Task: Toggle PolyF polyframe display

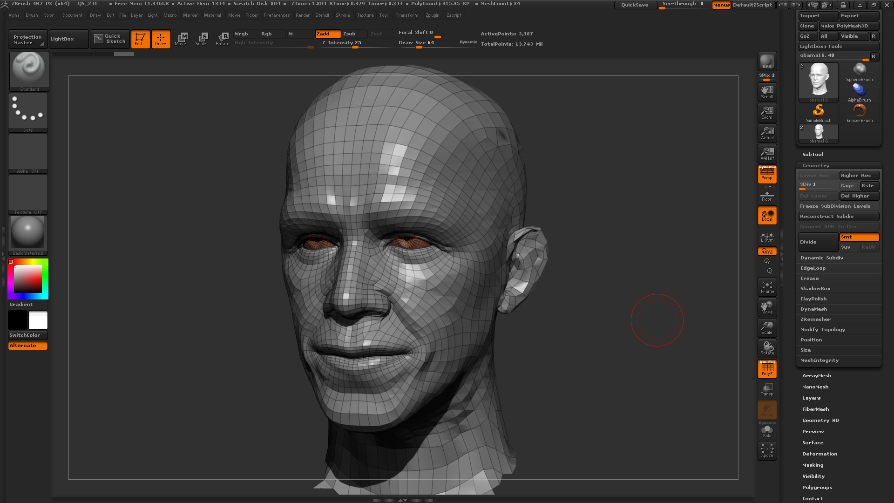Action: (767, 369)
